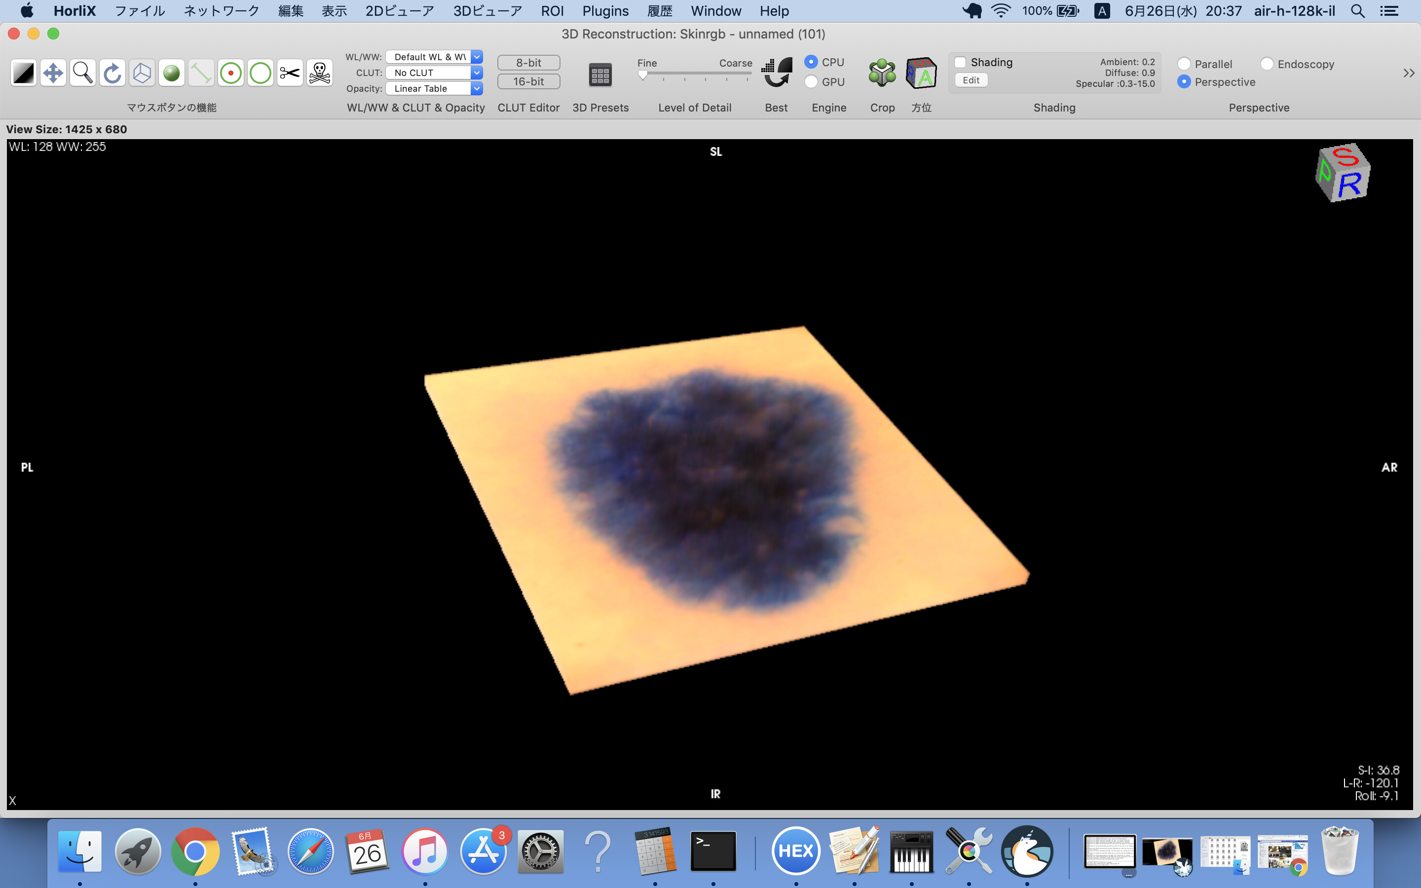
Task: Select the 3D point ROI tool
Action: coord(231,74)
